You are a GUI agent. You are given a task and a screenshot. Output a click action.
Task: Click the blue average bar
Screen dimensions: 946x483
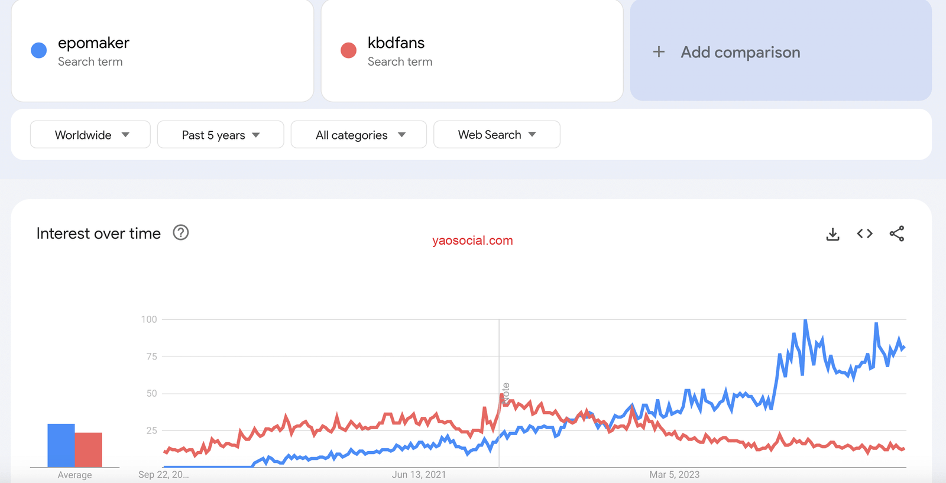(x=61, y=445)
